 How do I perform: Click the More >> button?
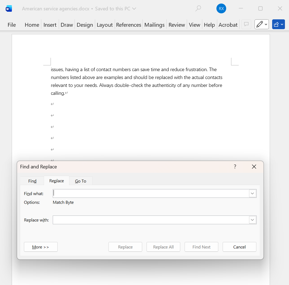click(41, 247)
